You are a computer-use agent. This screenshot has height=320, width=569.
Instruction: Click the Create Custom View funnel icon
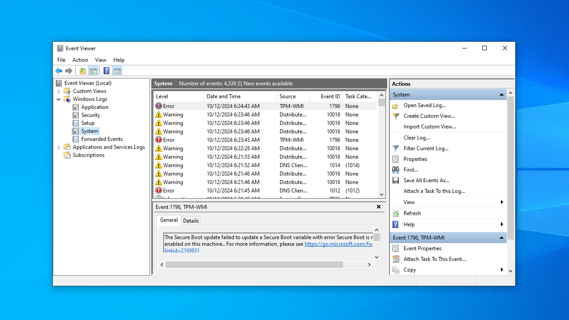[396, 116]
